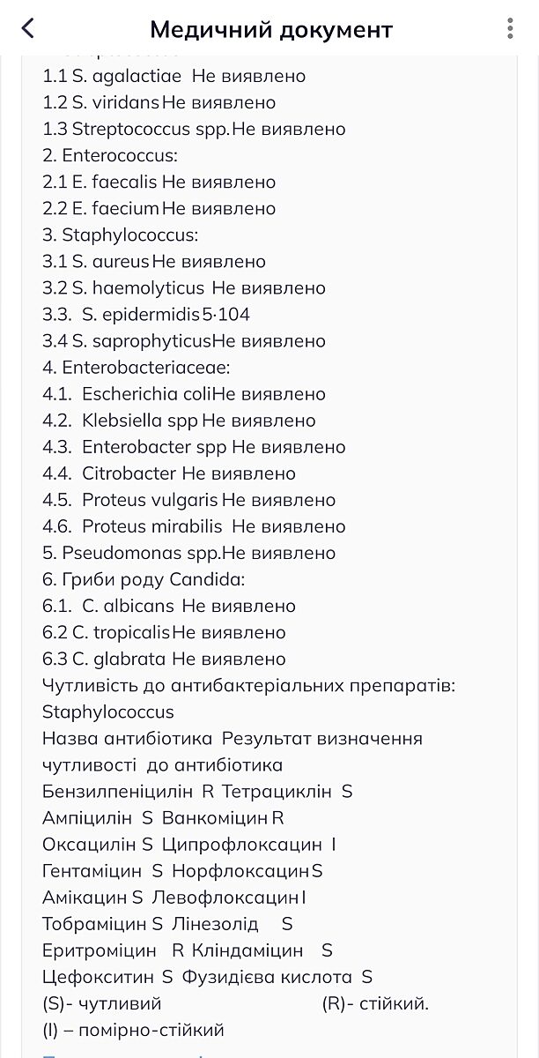
Task: Tap the Klebsiella spp result line
Action: coord(179,421)
